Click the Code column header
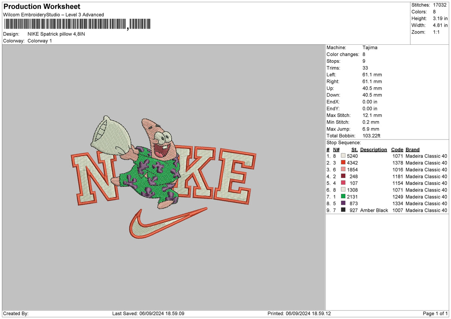 coord(397,149)
